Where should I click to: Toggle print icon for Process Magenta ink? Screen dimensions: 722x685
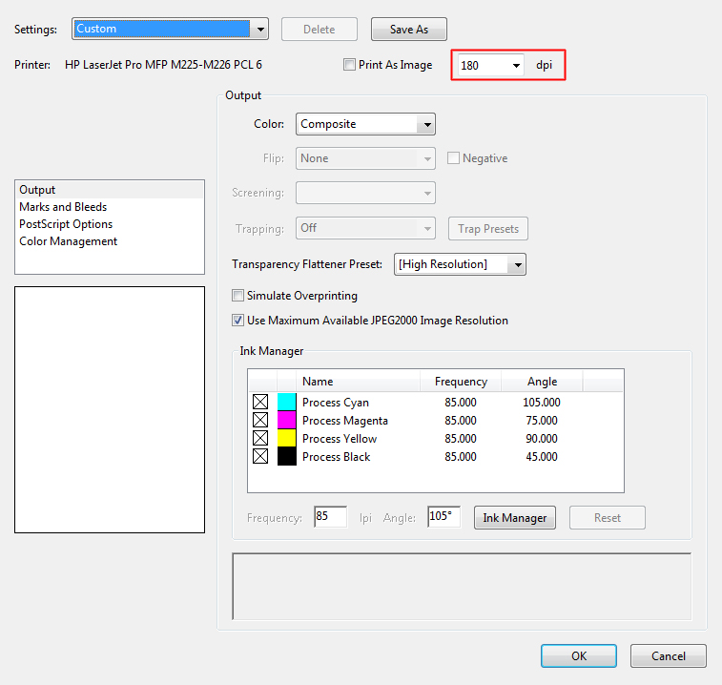pos(260,421)
